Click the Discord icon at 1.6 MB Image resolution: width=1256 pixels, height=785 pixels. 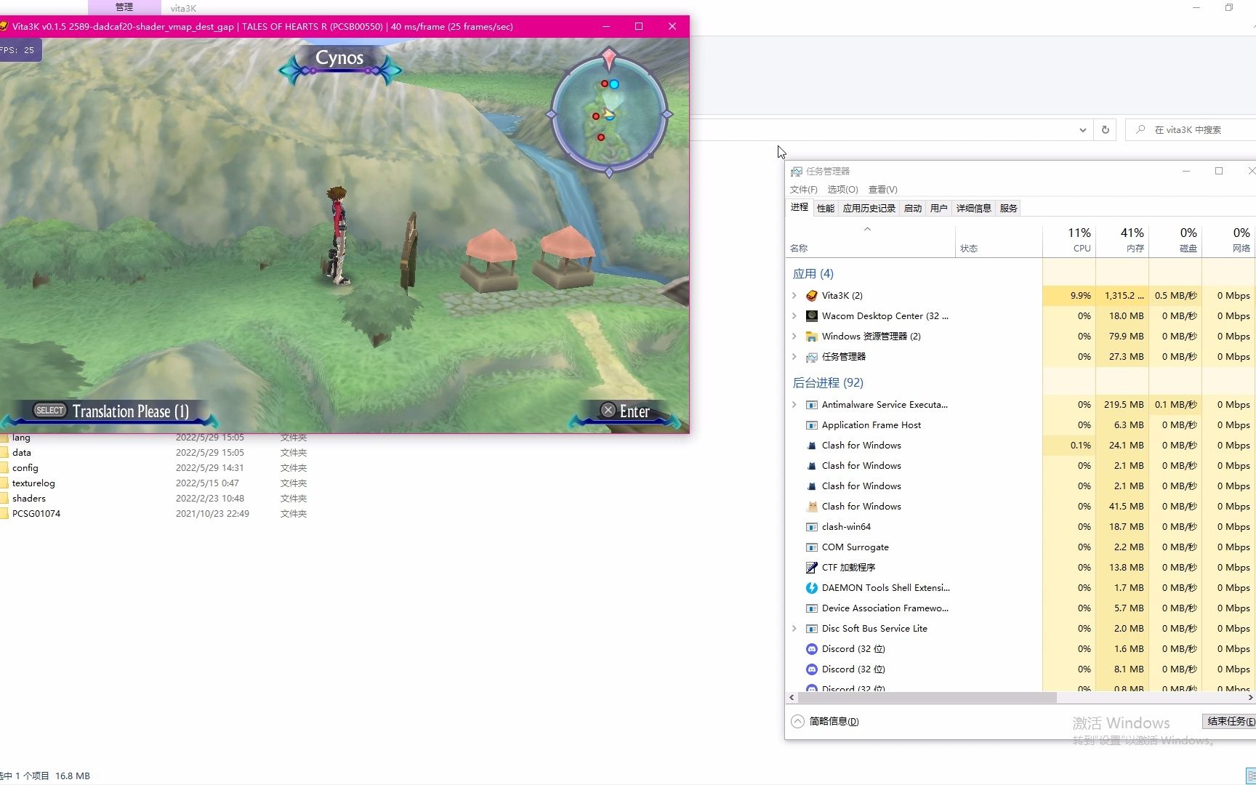click(812, 649)
